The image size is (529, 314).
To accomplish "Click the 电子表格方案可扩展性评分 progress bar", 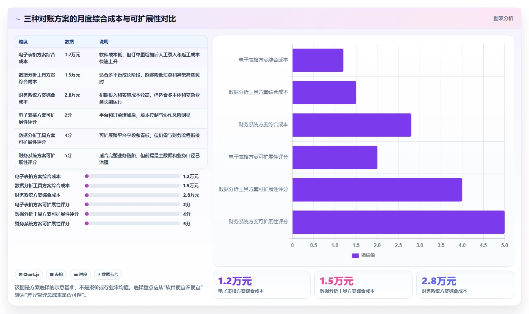I will pos(132,205).
